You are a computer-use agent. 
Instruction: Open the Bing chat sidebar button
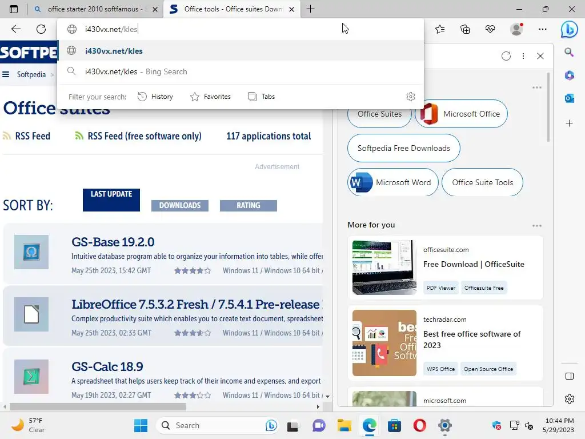point(569,29)
